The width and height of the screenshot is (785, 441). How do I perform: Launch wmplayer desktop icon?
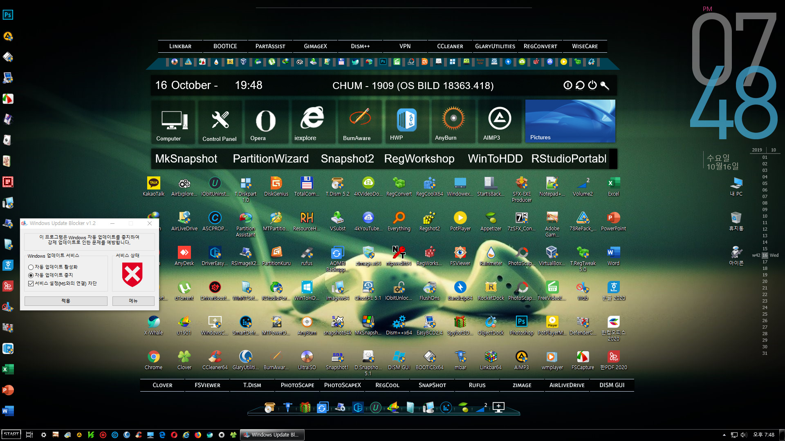pyautogui.click(x=552, y=360)
